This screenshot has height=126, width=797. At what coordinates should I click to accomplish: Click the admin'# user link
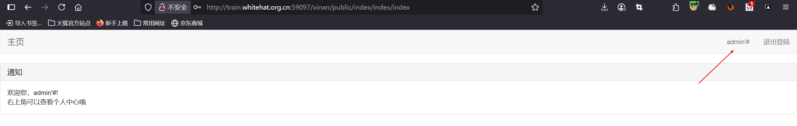pyautogui.click(x=738, y=42)
